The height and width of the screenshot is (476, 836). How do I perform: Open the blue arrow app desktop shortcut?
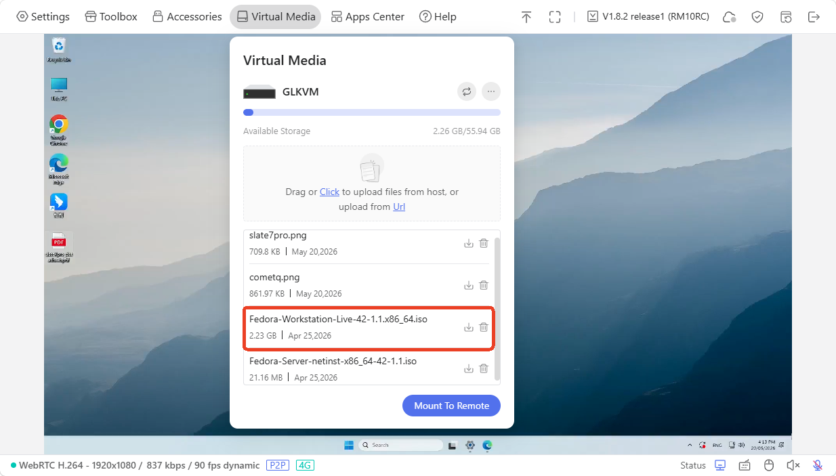59,205
